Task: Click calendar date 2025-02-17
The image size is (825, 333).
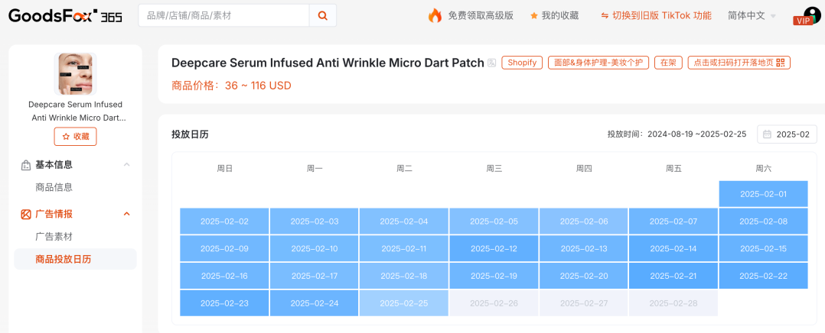Action: tap(314, 276)
